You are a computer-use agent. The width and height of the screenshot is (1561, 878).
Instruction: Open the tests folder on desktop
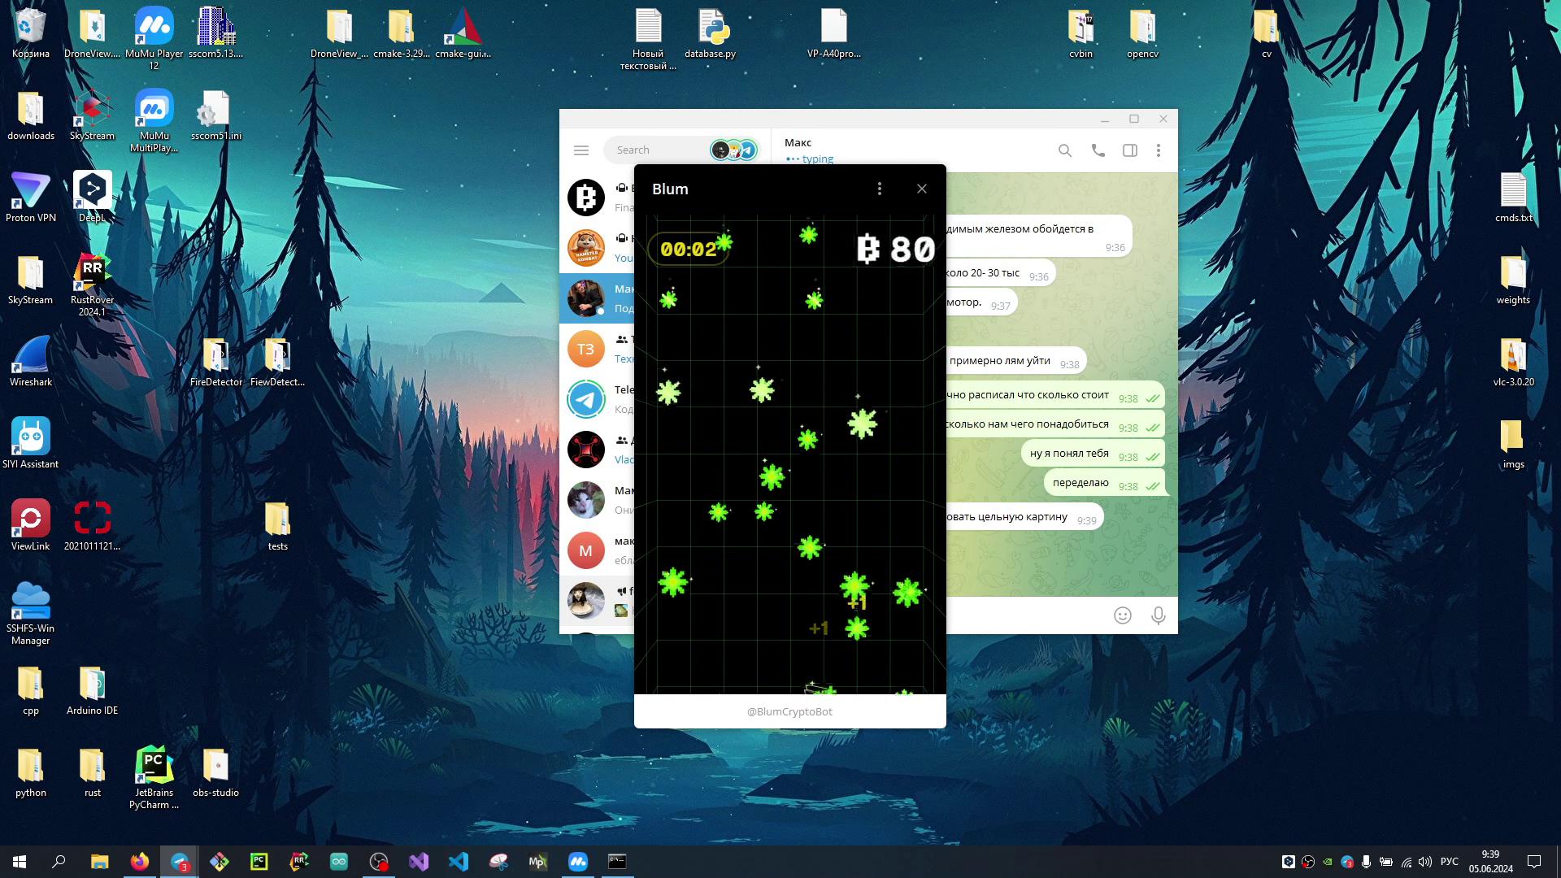[x=277, y=526]
